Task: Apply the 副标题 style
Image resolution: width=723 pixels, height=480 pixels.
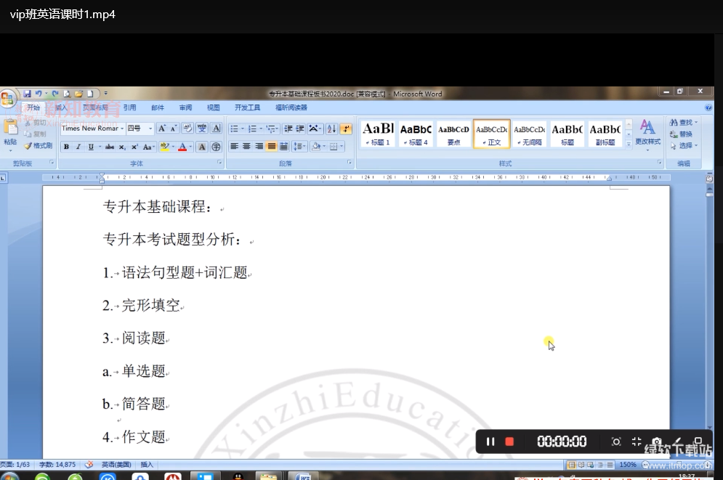Action: click(x=605, y=134)
